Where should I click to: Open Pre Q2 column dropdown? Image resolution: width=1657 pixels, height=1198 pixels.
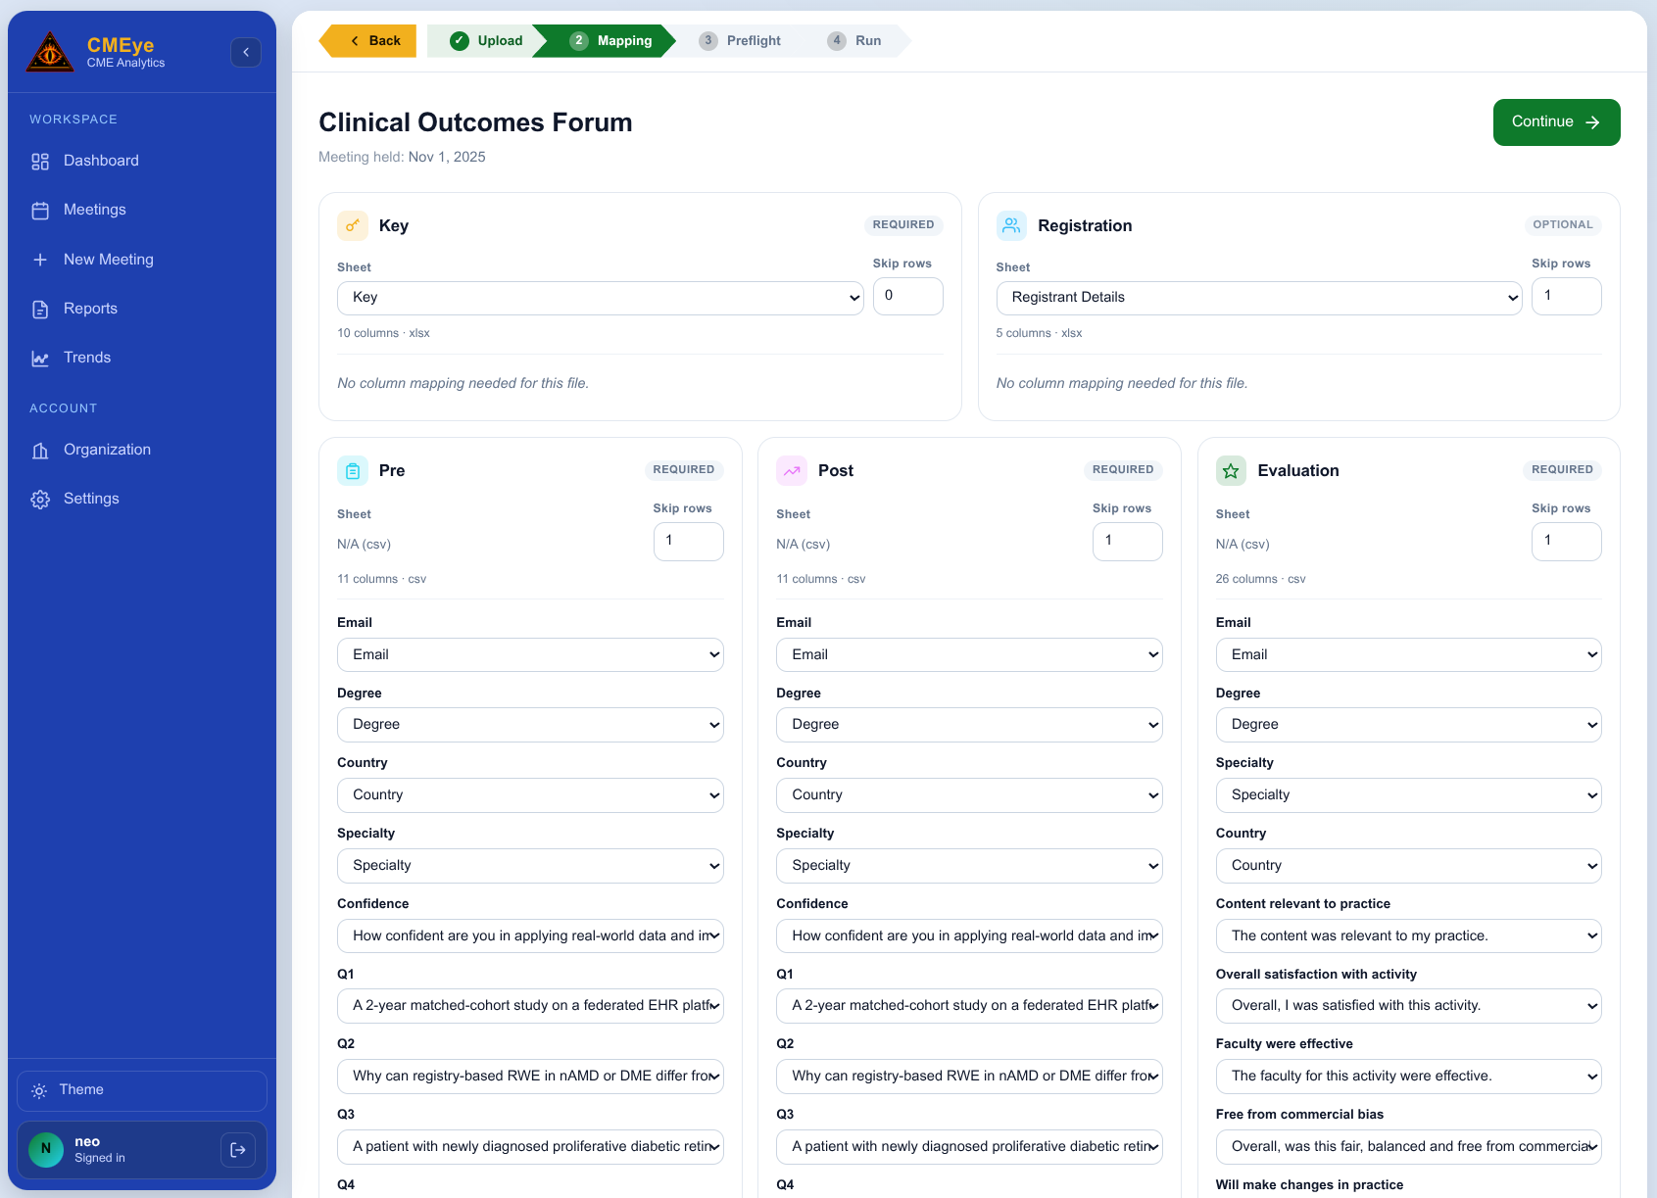click(530, 1077)
